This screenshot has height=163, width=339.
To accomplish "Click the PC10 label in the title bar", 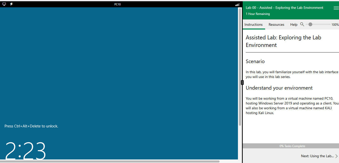I will tap(117, 4).
